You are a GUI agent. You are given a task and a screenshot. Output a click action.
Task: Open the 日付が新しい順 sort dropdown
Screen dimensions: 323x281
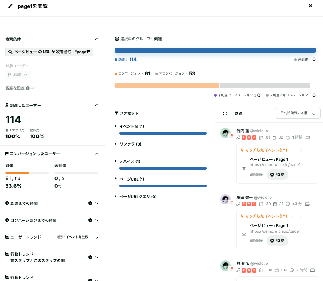coord(298,113)
